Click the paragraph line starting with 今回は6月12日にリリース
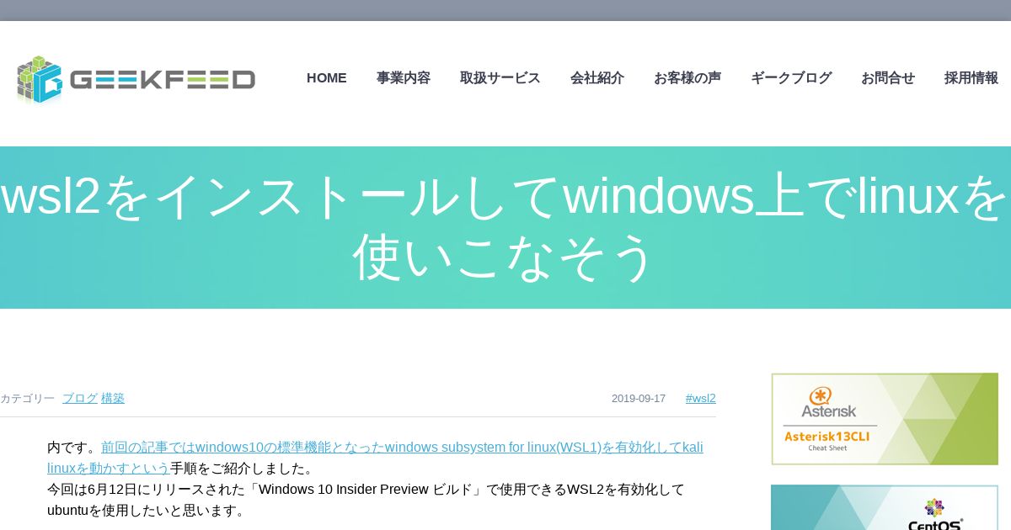This screenshot has height=530, width=1011. coord(366,489)
